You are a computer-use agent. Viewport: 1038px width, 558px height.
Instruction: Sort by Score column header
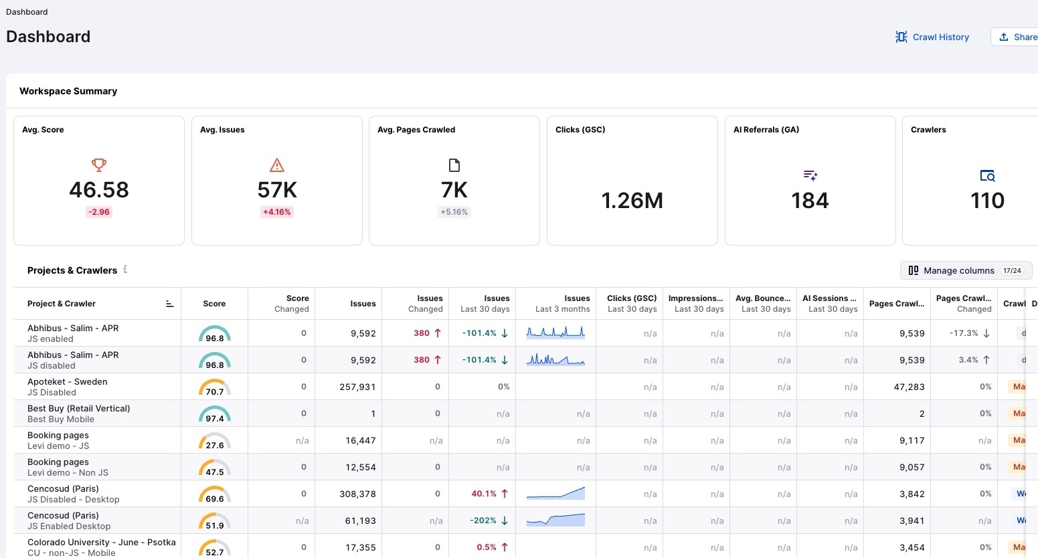click(x=214, y=304)
